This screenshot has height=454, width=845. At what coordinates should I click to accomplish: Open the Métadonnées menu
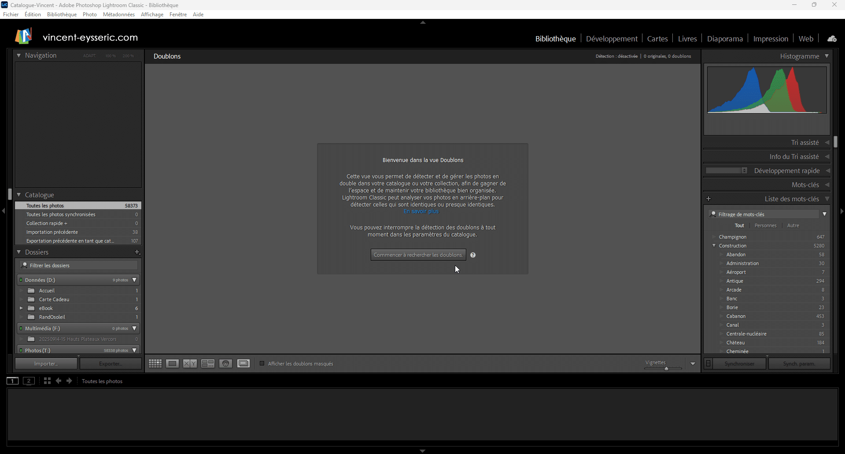pyautogui.click(x=119, y=15)
